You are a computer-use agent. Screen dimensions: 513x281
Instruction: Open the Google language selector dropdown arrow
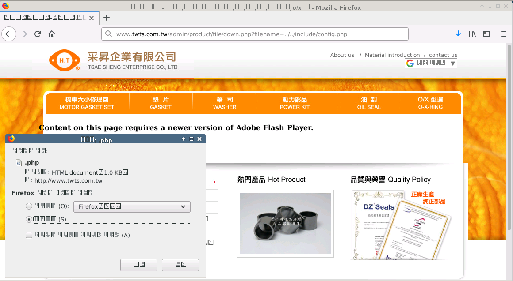coord(453,64)
